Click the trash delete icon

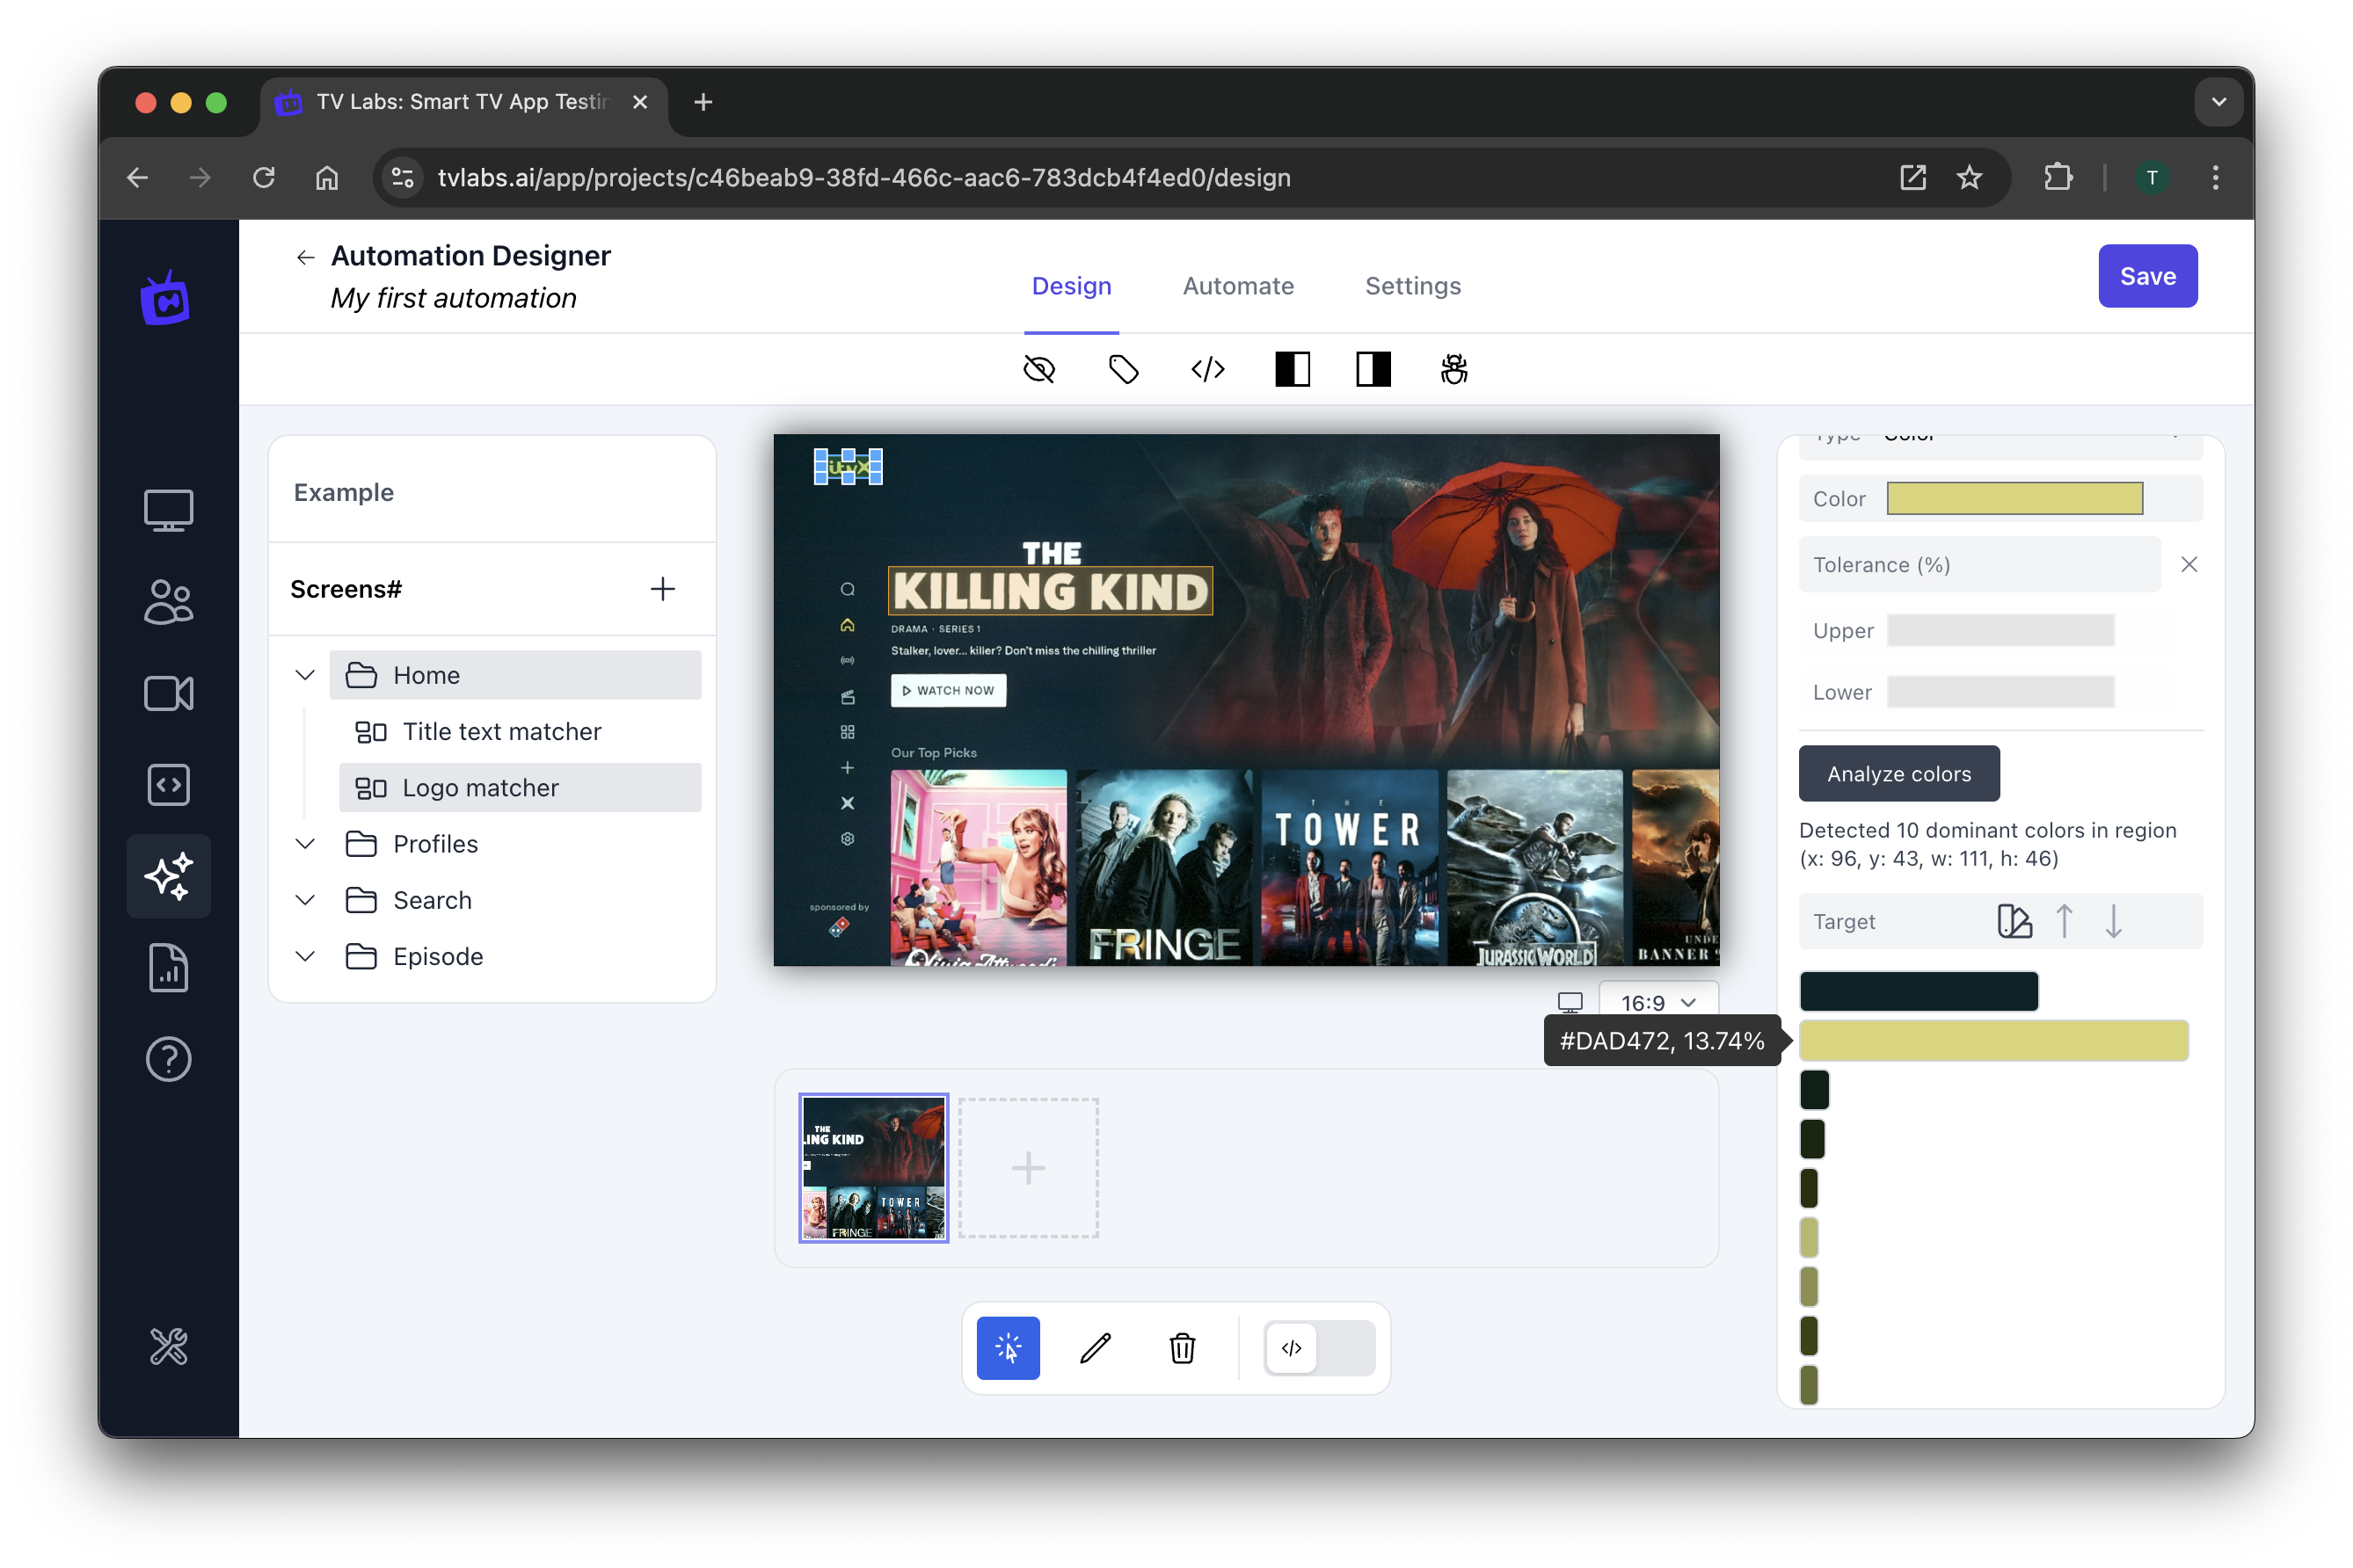[1183, 1348]
